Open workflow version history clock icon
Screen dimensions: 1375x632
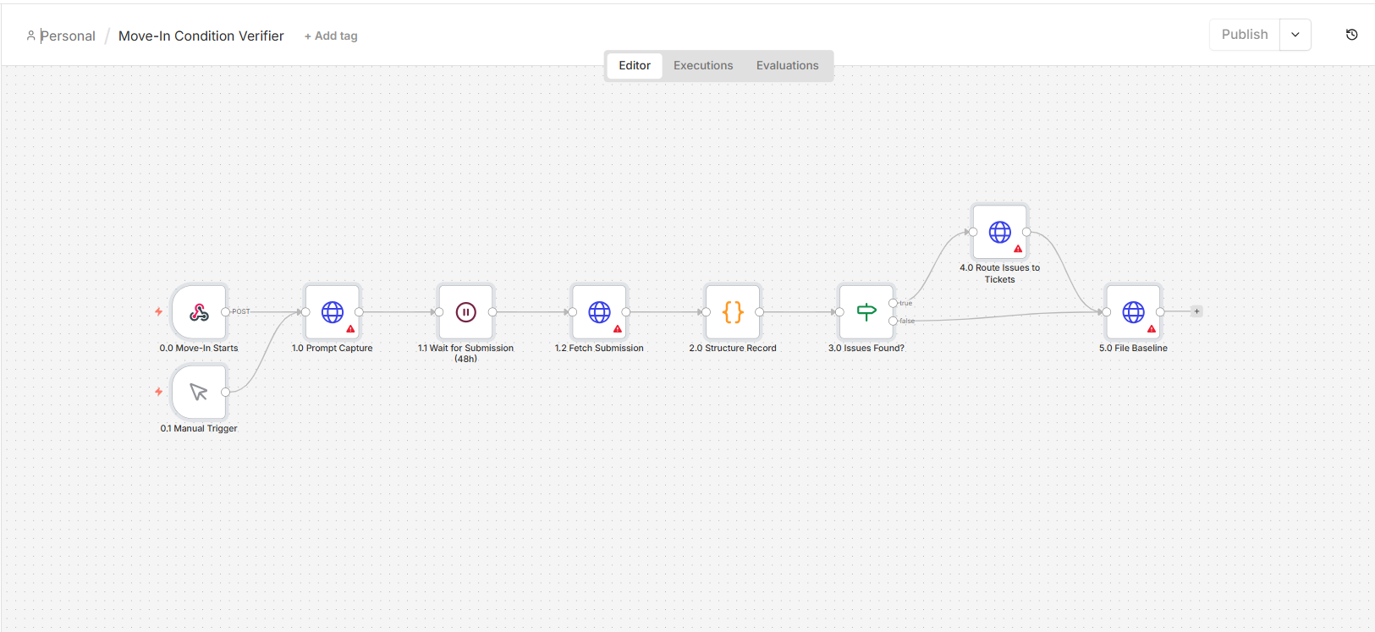coord(1351,35)
